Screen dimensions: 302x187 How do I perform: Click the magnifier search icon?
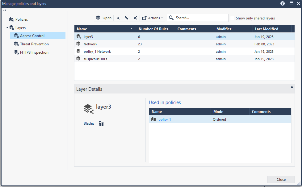(171, 18)
